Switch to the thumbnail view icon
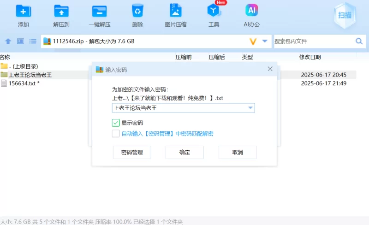 point(20,41)
